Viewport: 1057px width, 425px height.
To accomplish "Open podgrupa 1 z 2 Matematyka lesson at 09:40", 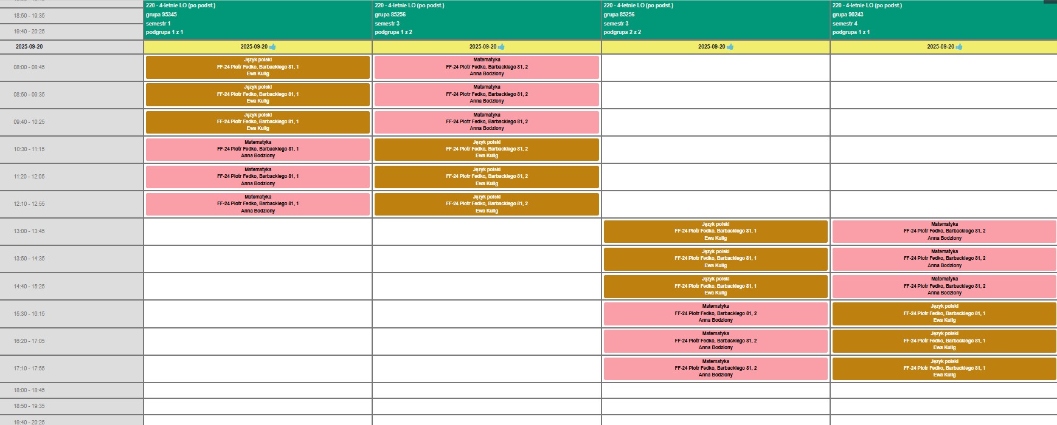I will 487,122.
